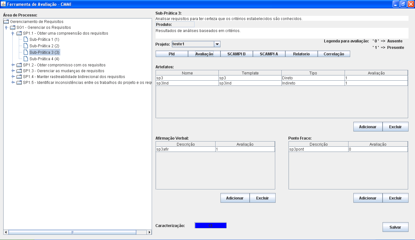Screen dimensions: 415x240
Task: Select SP1.4 - Manter rastreabilidade bidirecional
Action: tap(74, 77)
